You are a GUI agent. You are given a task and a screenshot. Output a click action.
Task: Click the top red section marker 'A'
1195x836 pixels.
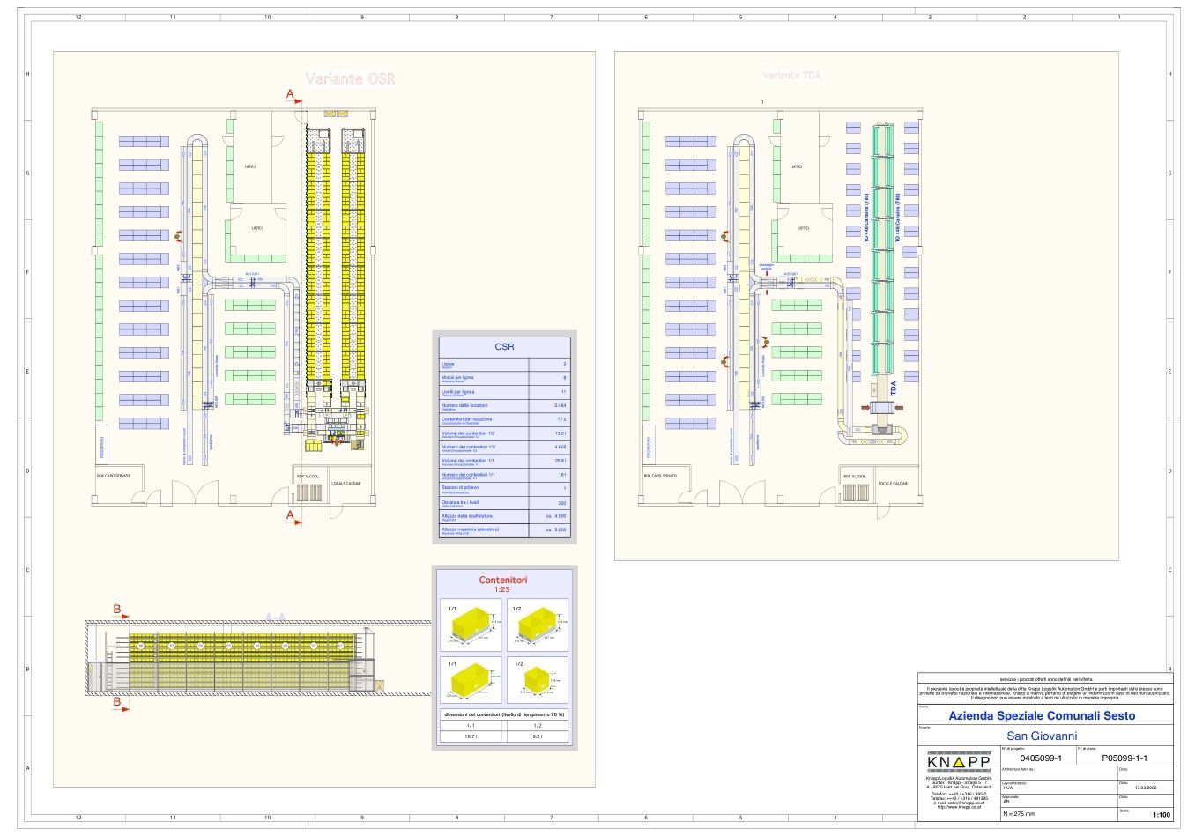pyautogui.click(x=289, y=92)
